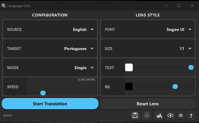
Task: Open the white Text color swatch
Action: [129, 67]
